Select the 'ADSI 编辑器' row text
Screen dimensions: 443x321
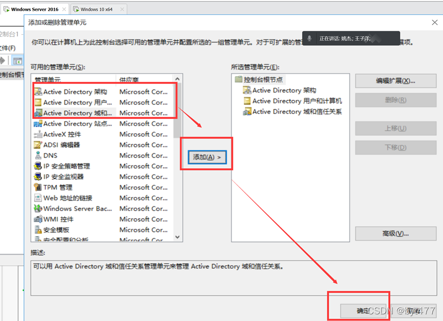[61, 145]
